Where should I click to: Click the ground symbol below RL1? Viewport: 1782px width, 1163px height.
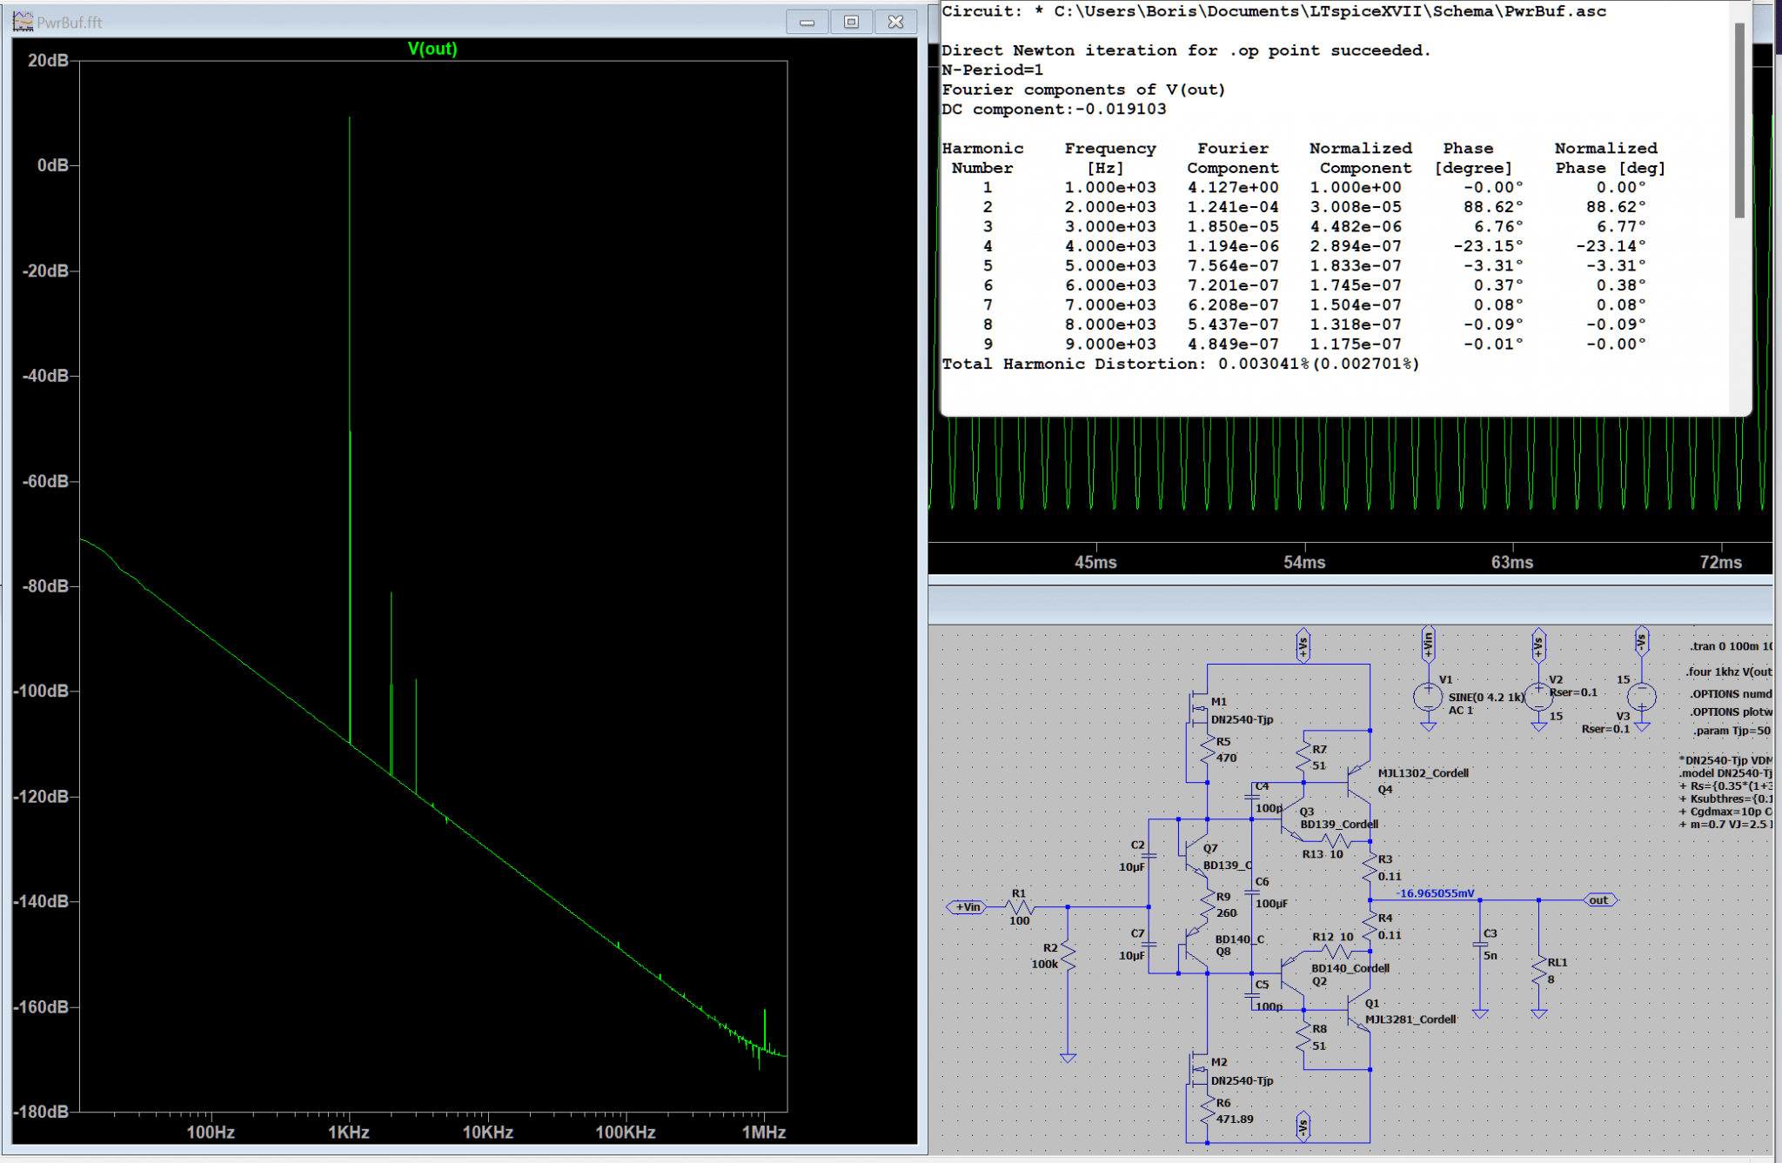click(1538, 1013)
